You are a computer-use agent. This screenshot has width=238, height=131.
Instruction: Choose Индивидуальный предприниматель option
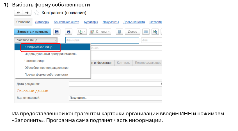[x=51, y=54]
